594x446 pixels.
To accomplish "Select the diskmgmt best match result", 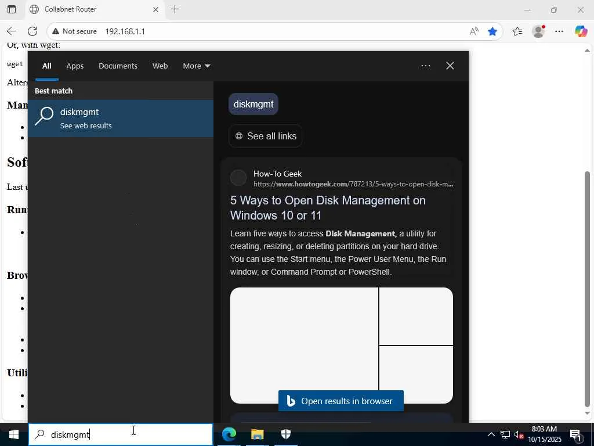I will 121,118.
